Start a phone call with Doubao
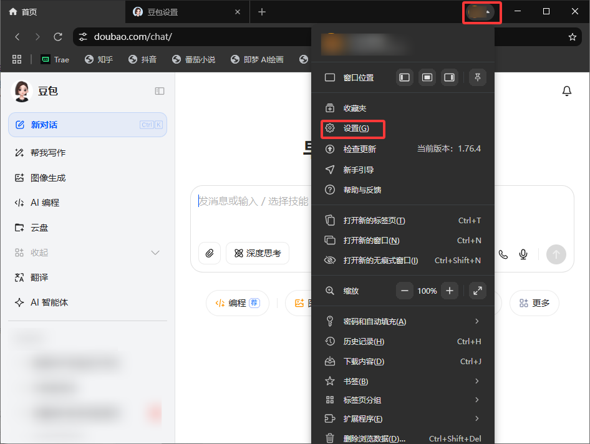Image resolution: width=590 pixels, height=444 pixels. pos(503,254)
